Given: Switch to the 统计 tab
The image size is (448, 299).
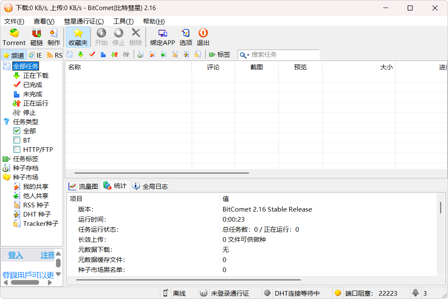Looking at the screenshot, I should click(115, 186).
